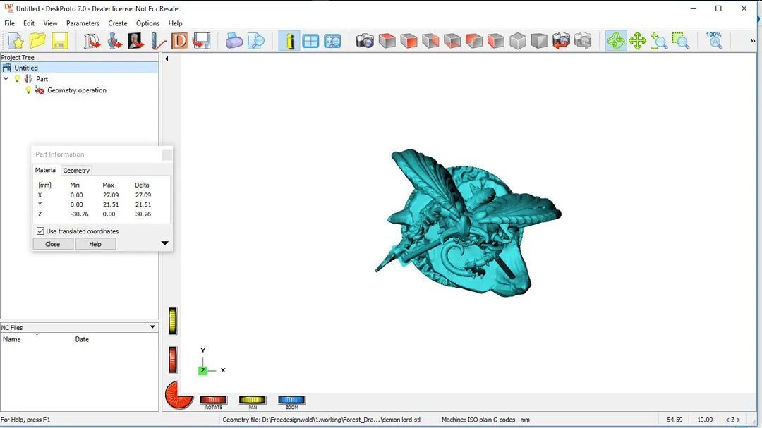This screenshot has width=762, height=428.
Task: Click the ZOOM blue thumbwheel
Action: pos(291,400)
